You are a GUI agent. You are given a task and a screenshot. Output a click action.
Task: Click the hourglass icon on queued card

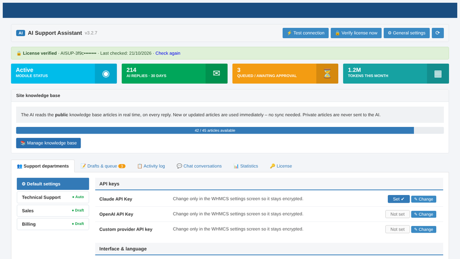tap(327, 73)
